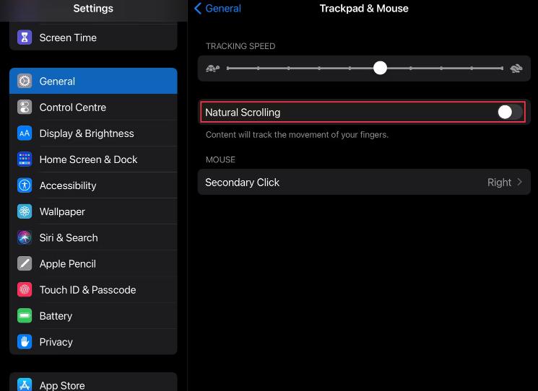
Task: Tap the Accessibility figure icon
Action: 25,185
